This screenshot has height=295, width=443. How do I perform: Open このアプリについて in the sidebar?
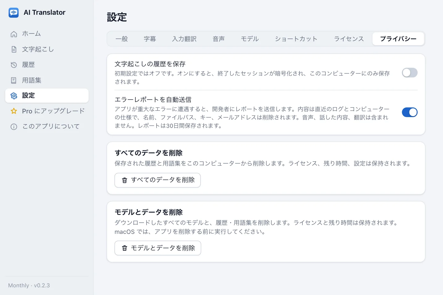pos(47,127)
